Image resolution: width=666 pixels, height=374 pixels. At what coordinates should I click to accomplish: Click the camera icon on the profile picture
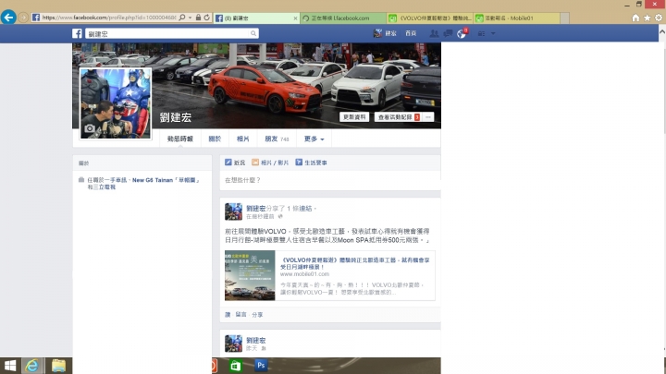[x=90, y=128]
